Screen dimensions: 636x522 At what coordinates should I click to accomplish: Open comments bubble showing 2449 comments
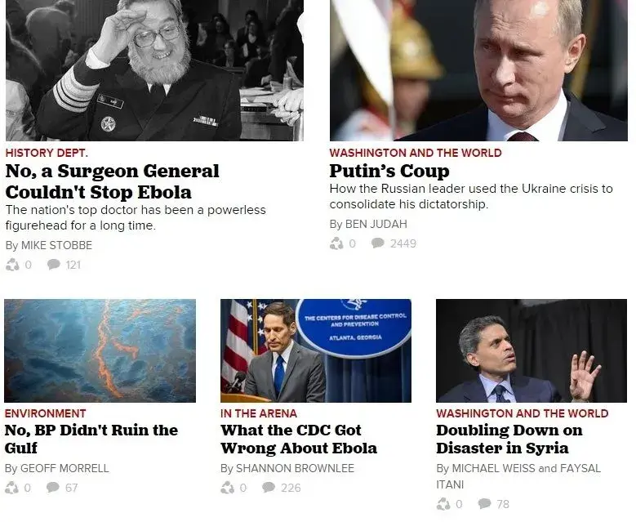378,243
